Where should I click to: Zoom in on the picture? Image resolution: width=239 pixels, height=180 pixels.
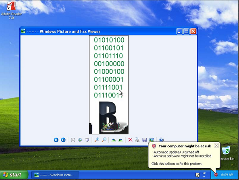click(97, 140)
